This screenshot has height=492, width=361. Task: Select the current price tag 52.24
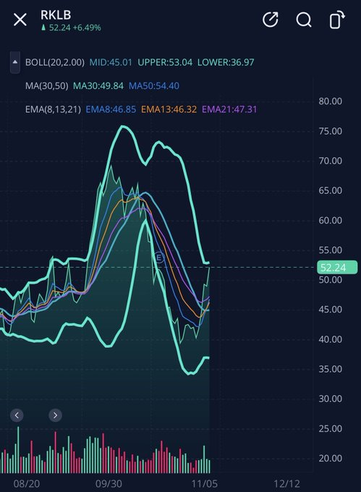[x=337, y=268]
